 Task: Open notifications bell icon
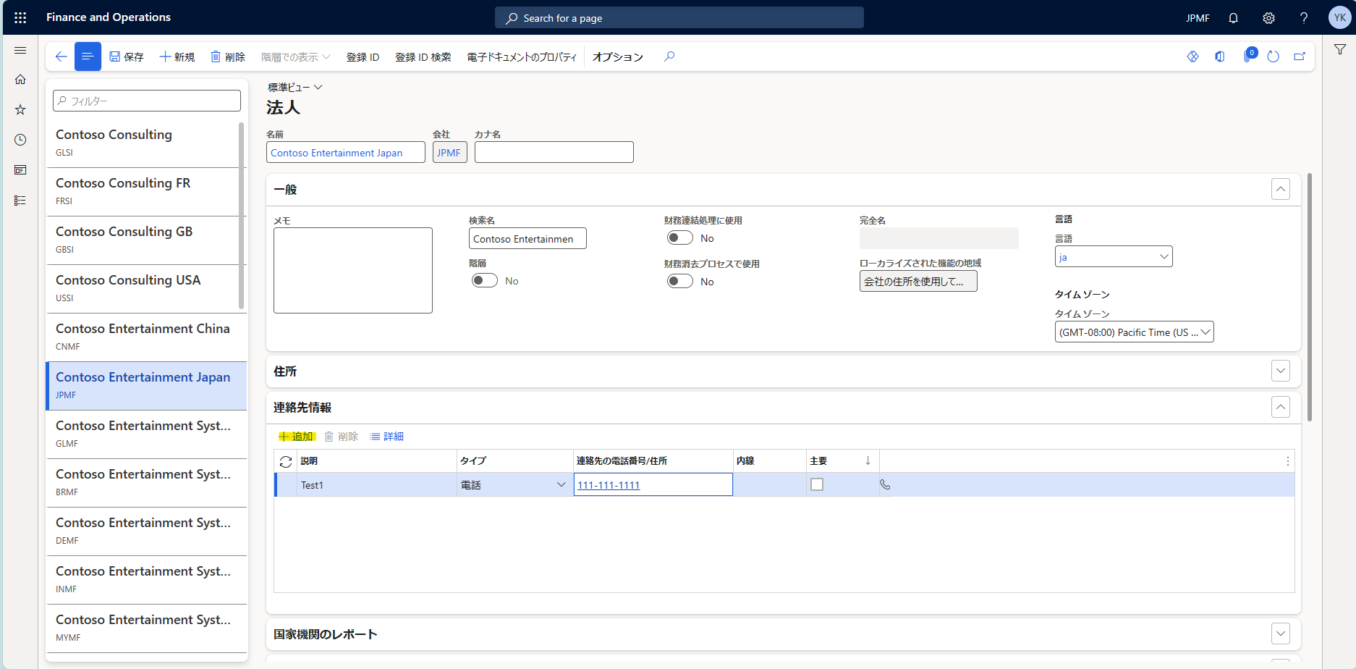(1233, 18)
